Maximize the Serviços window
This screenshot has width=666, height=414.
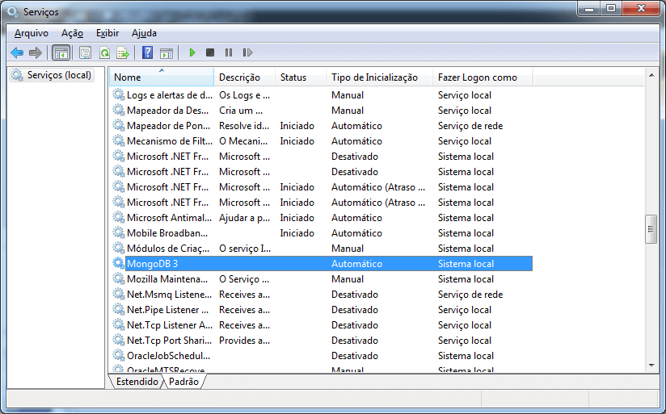(x=611, y=9)
